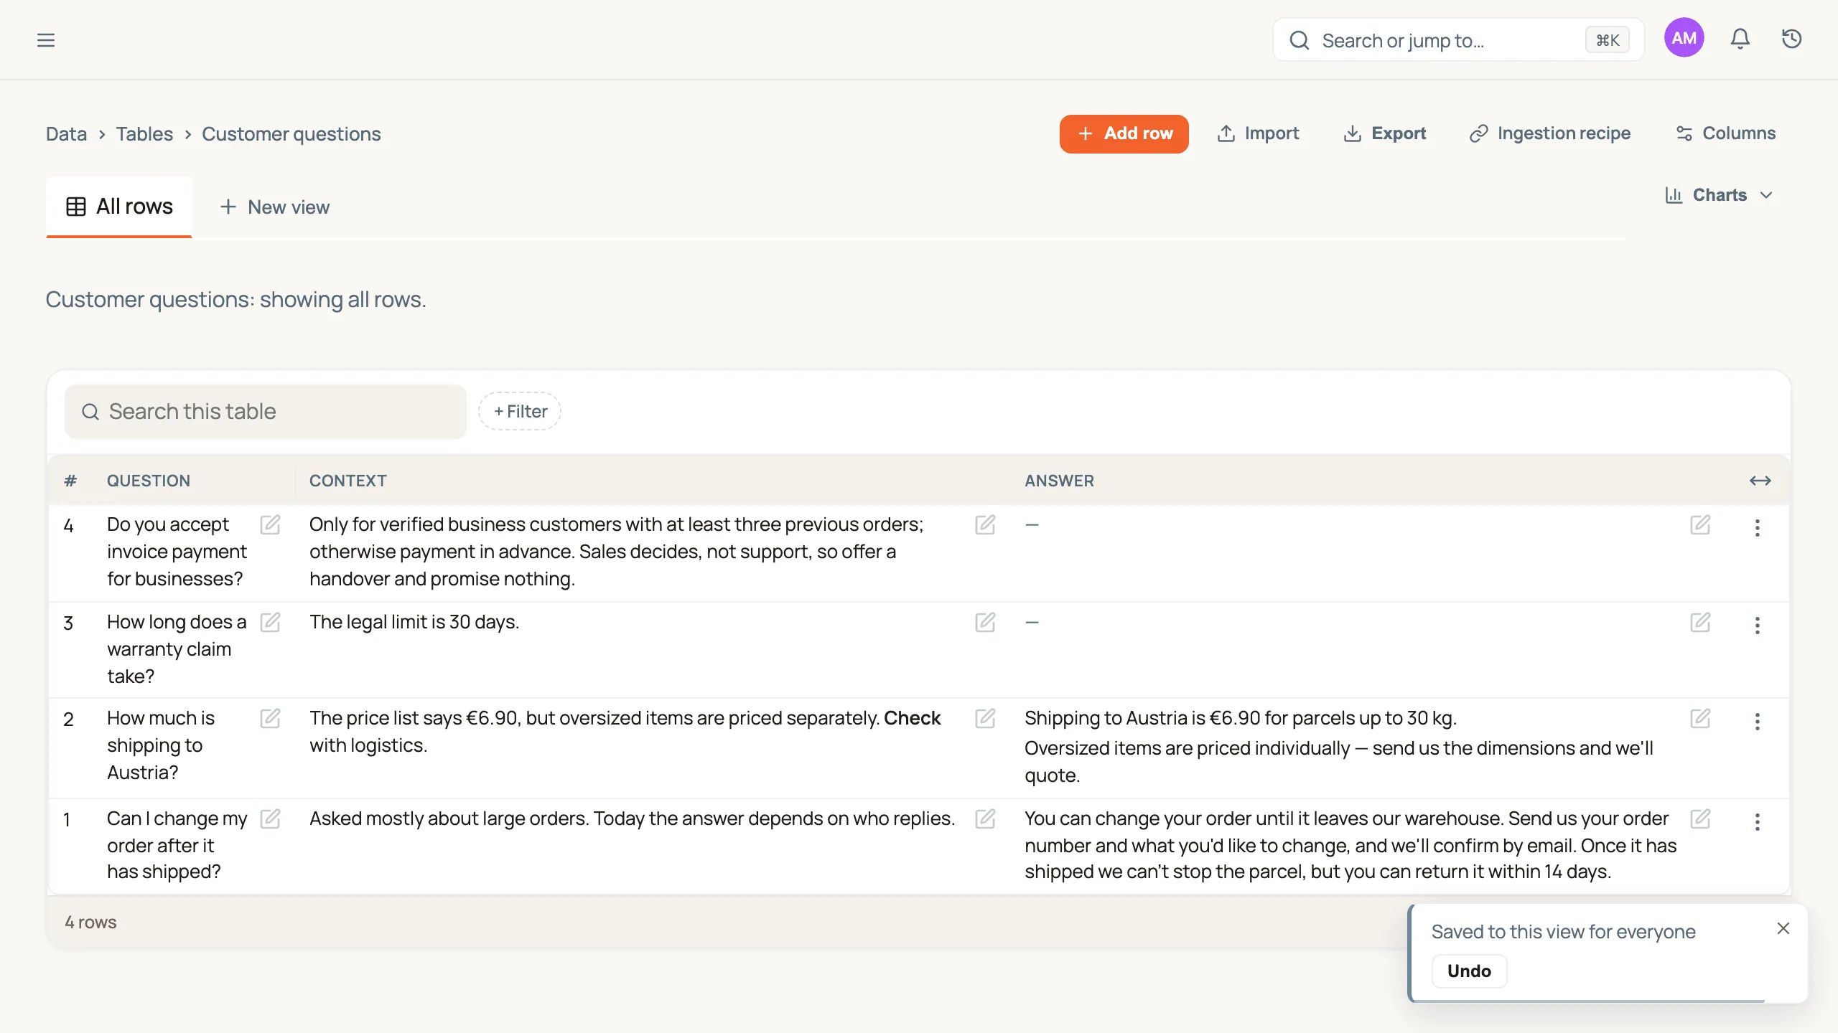Open the Columns settings
1838x1033 pixels.
pos(1725,133)
